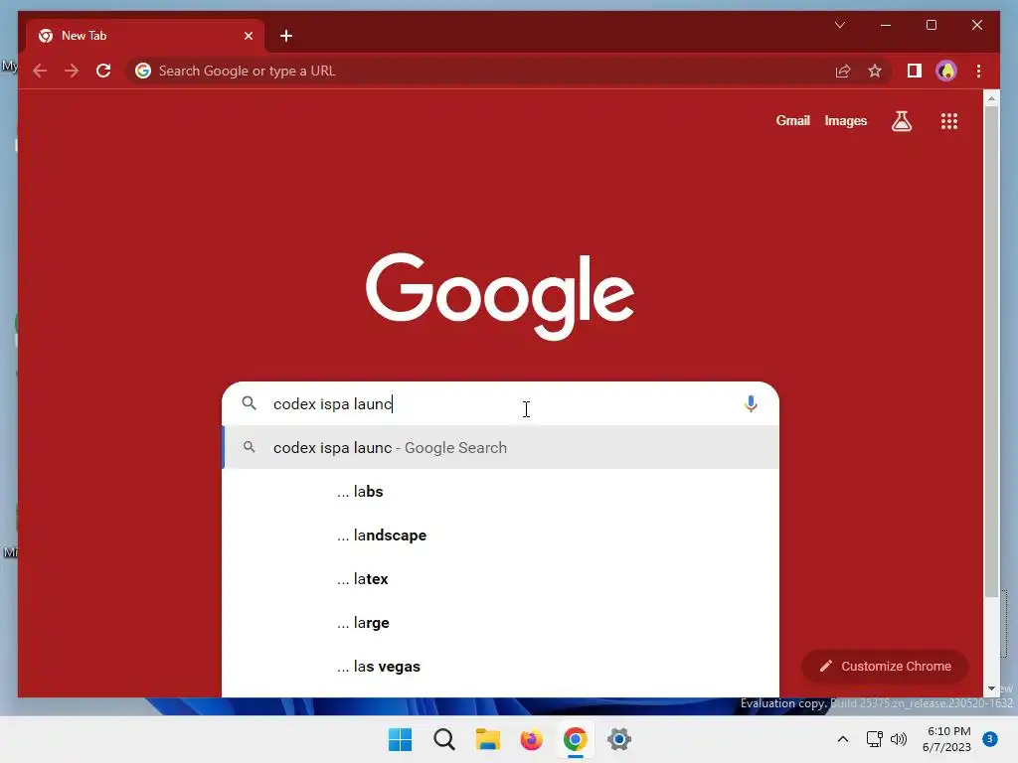The height and width of the screenshot is (763, 1018).
Task: Open the notification badge showing 3
Action: tap(990, 739)
